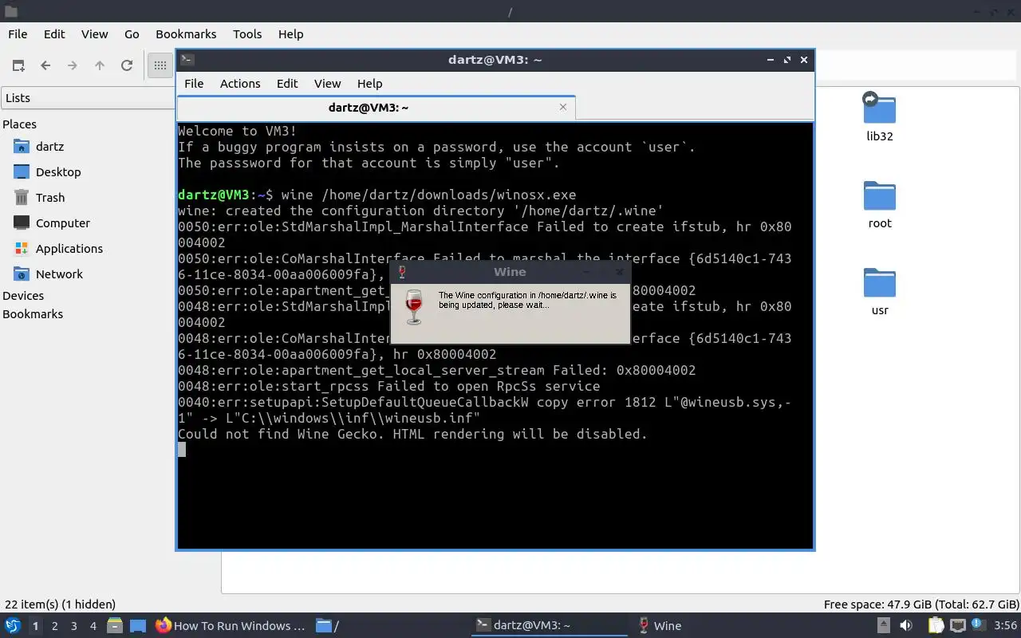Click the file manager title bar folder icon

click(10, 12)
